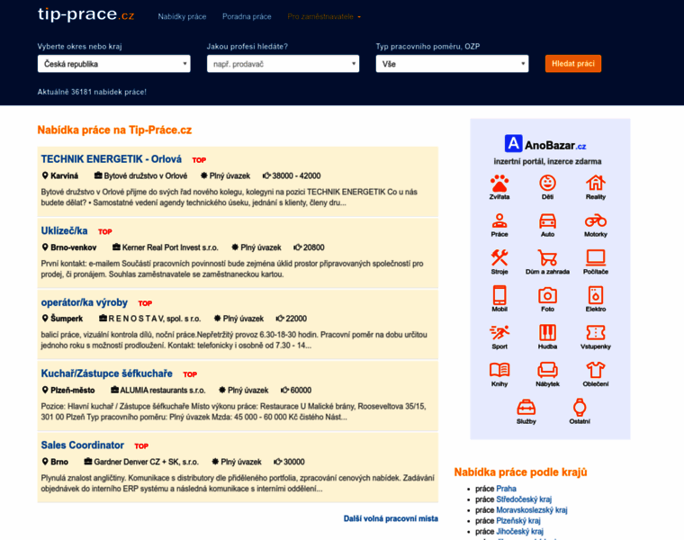This screenshot has height=540, width=684.
Task: Click employer Bytové družstvo v Orlové
Action: (x=146, y=175)
